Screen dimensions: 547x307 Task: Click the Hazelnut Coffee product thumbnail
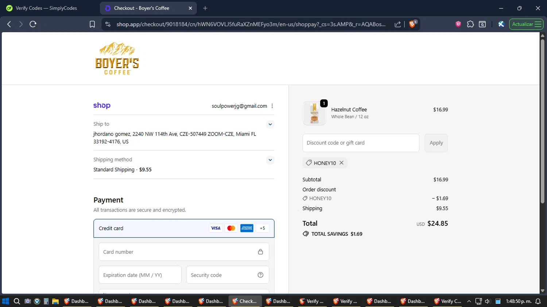pos(314,113)
